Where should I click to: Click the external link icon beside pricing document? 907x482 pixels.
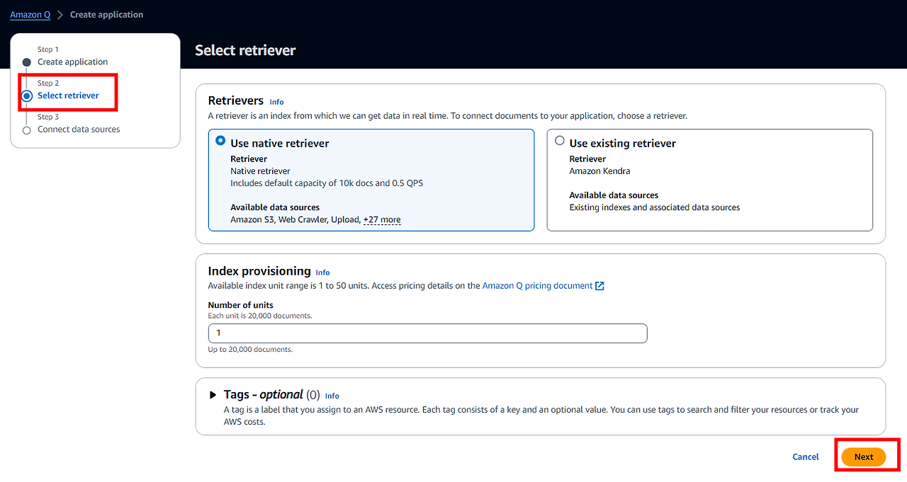click(599, 286)
